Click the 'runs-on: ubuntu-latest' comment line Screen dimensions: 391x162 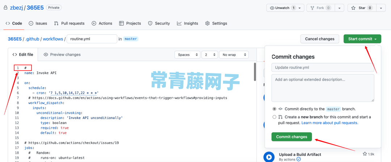[56, 158]
